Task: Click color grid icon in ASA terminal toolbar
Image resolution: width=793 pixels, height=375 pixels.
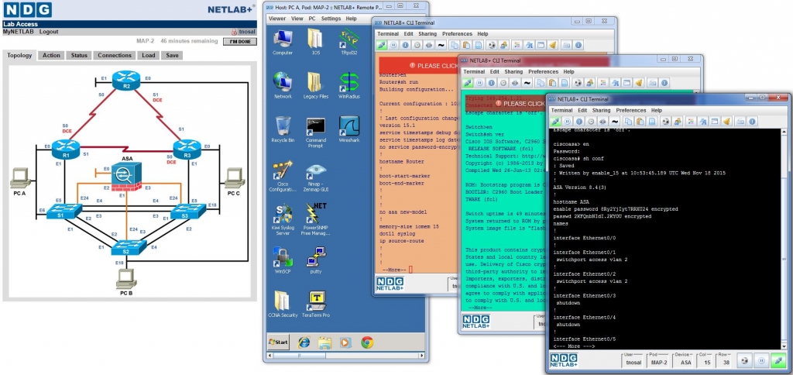Action: 691,122
